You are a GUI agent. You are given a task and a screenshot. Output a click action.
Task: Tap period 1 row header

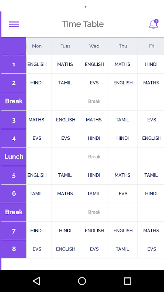click(14, 65)
